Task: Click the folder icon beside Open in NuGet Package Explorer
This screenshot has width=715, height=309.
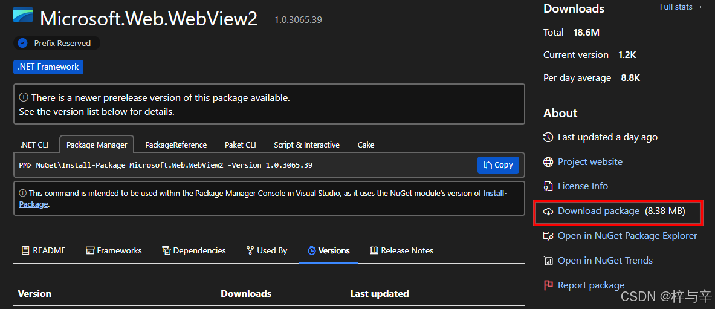Action: (x=548, y=236)
